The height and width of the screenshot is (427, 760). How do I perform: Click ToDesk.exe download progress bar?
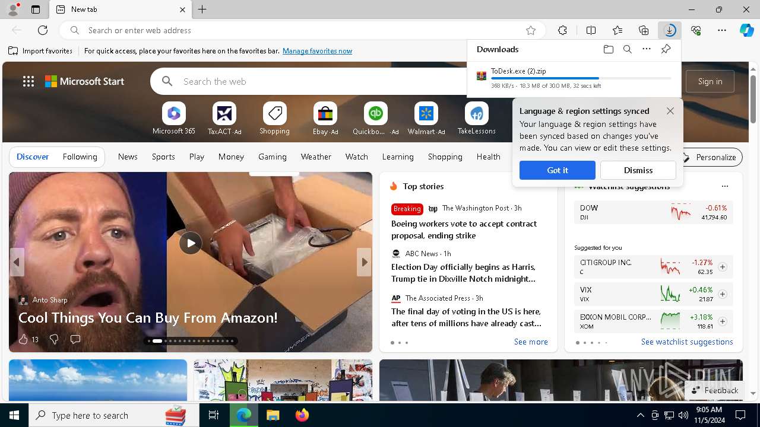click(581, 78)
